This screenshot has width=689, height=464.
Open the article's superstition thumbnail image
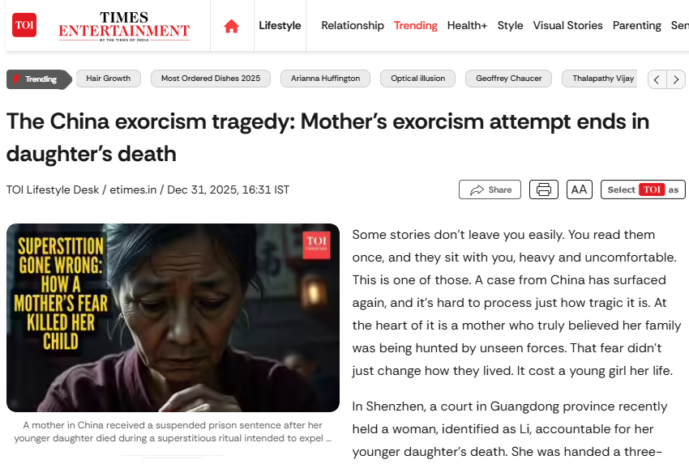173,317
